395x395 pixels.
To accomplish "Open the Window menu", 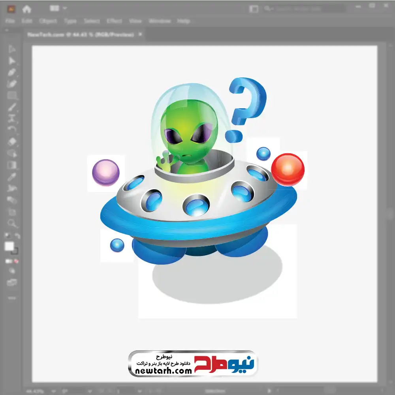I will pos(160,21).
